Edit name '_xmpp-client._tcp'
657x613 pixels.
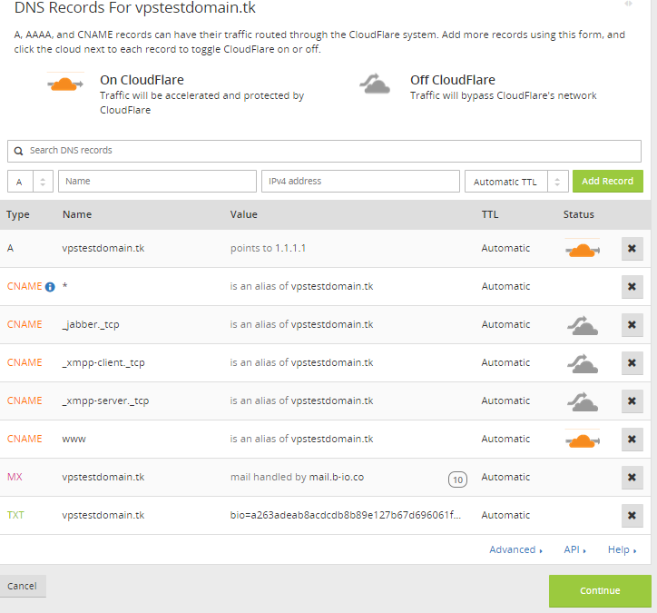103,362
